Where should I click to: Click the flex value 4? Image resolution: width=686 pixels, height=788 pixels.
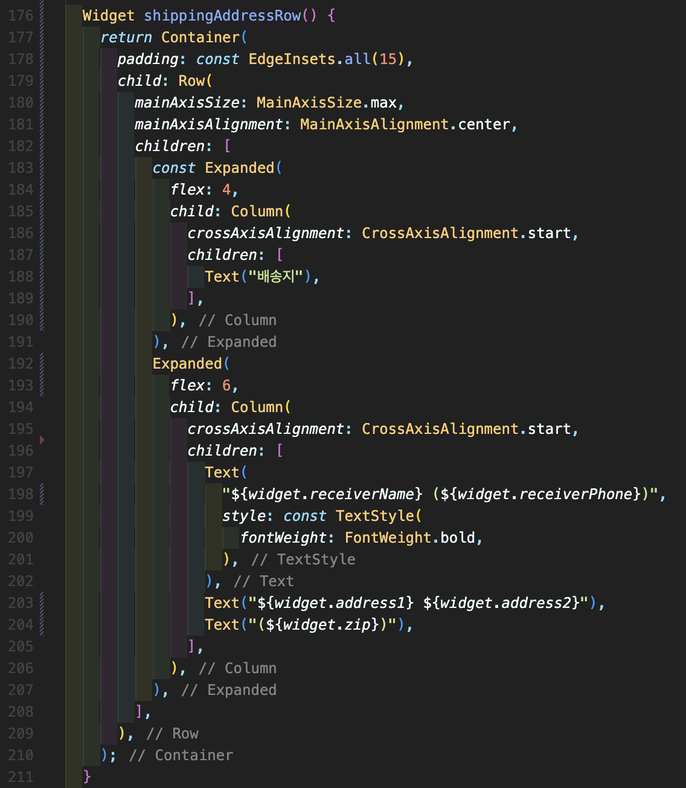[226, 190]
